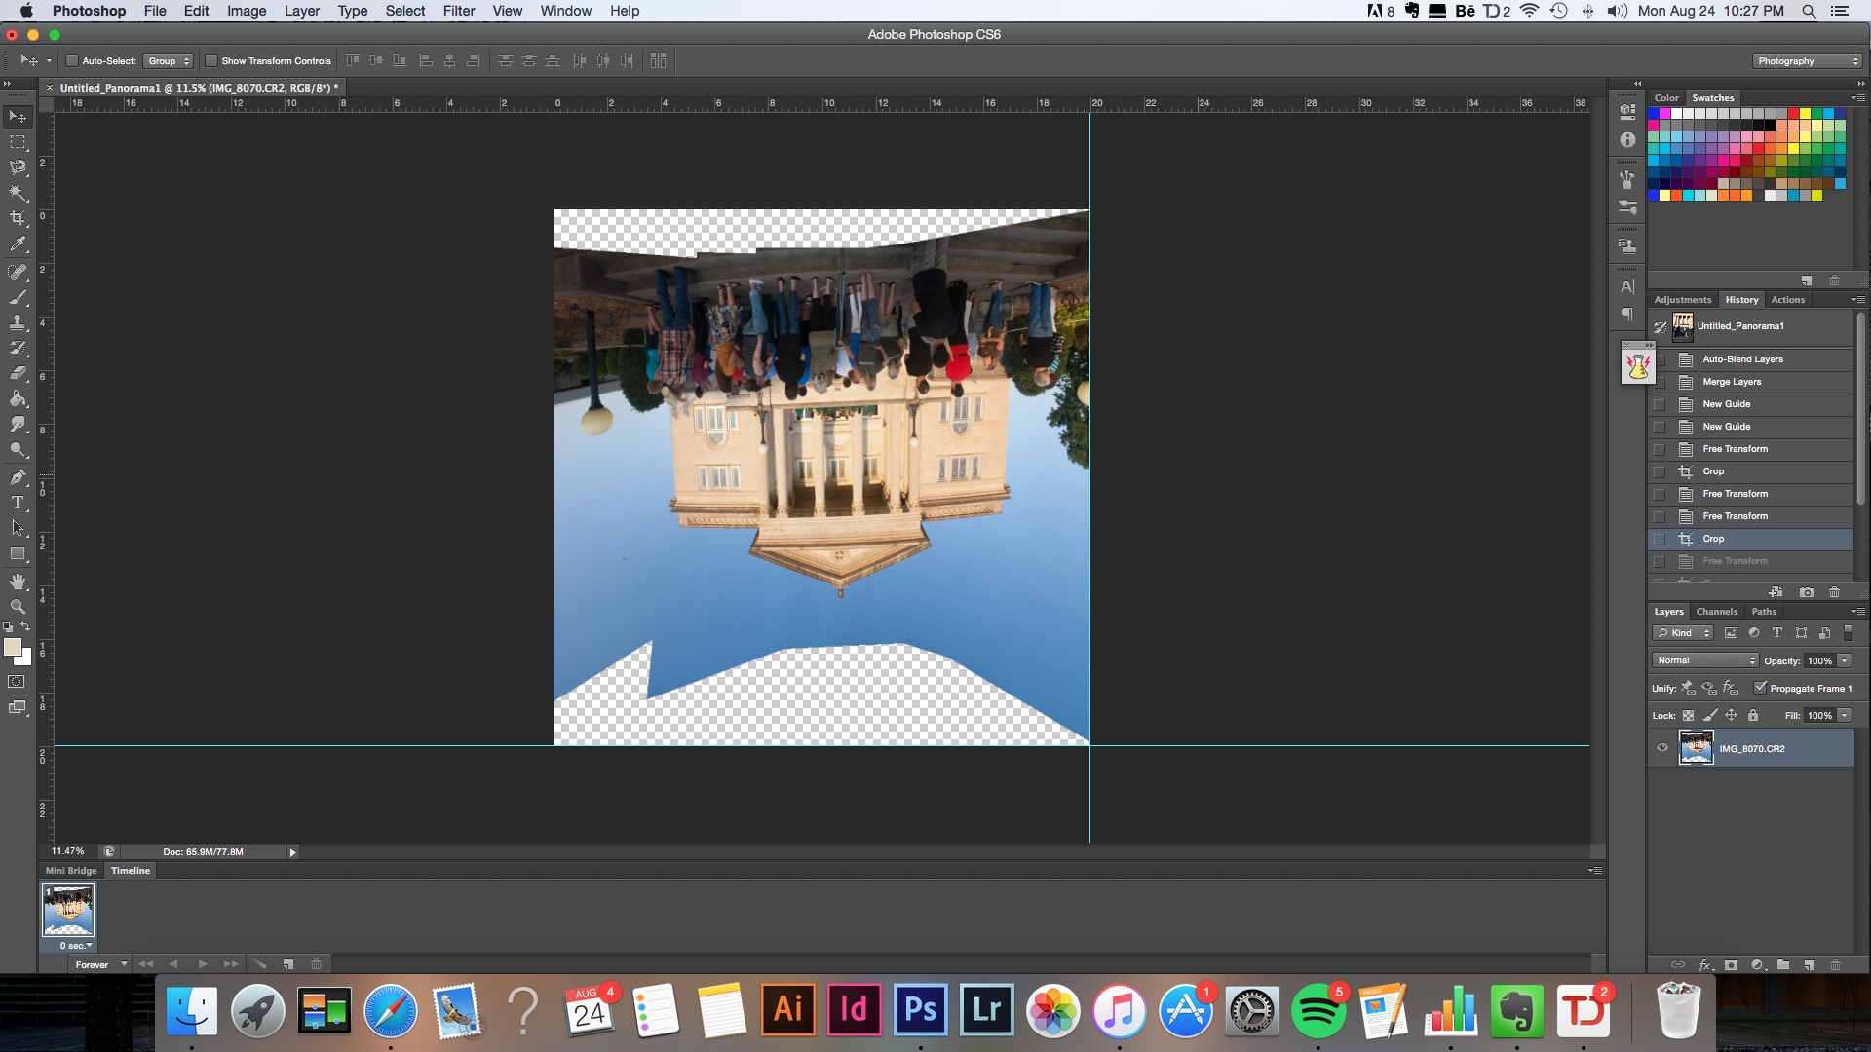
Task: Click the foreground color swatch
Action: pyautogui.click(x=13, y=648)
